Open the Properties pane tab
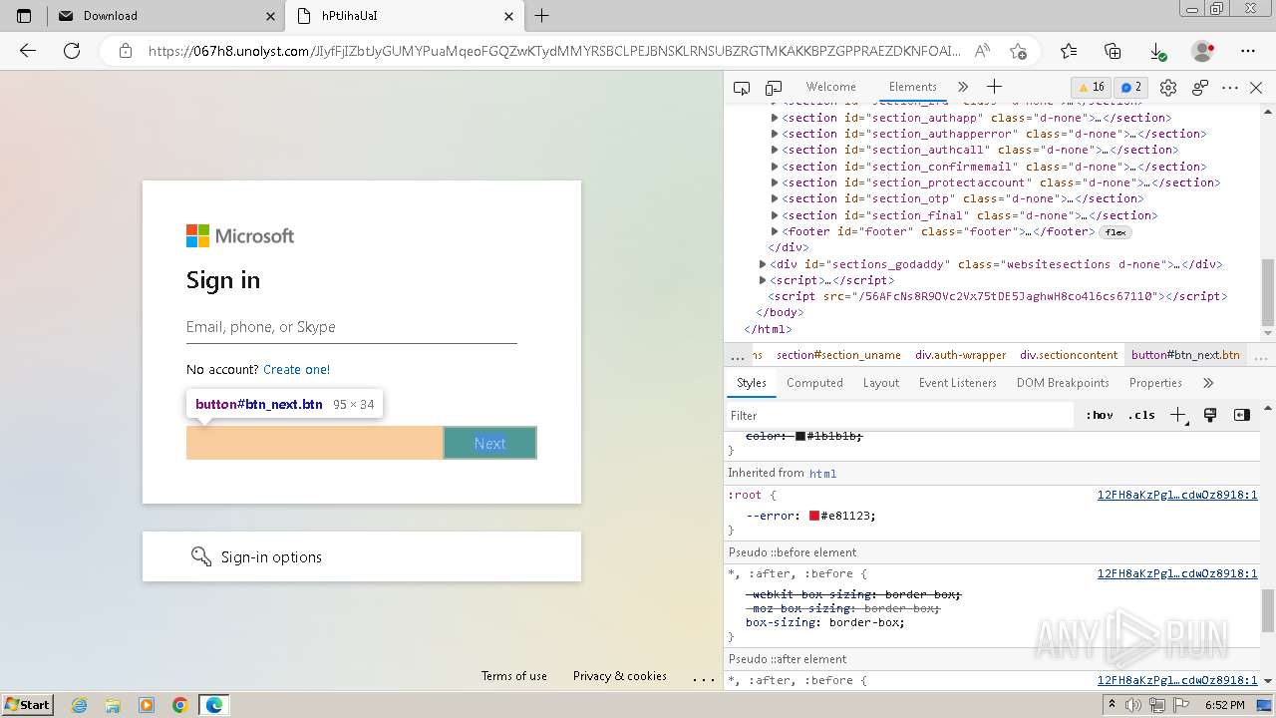The image size is (1276, 718). pyautogui.click(x=1155, y=383)
